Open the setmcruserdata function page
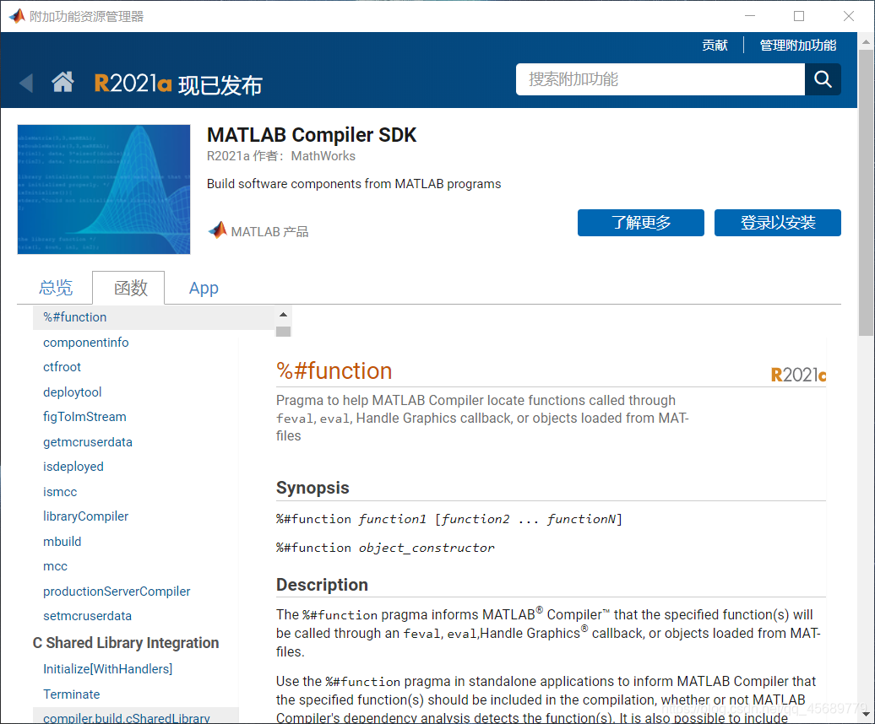875x724 pixels. 88,616
